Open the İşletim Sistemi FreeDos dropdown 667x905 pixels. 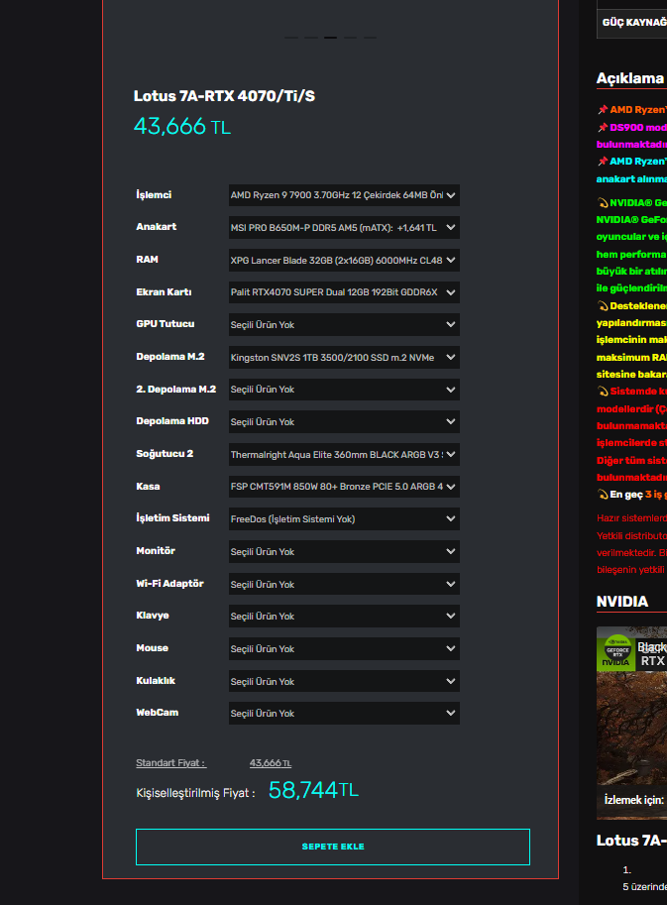point(344,518)
